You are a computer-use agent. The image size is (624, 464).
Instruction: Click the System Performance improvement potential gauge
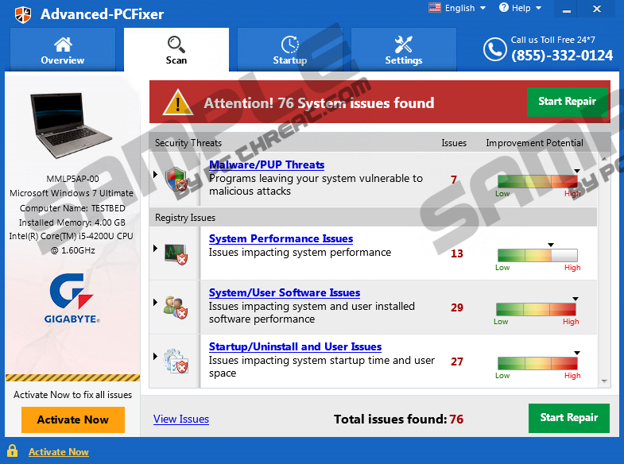point(537,255)
